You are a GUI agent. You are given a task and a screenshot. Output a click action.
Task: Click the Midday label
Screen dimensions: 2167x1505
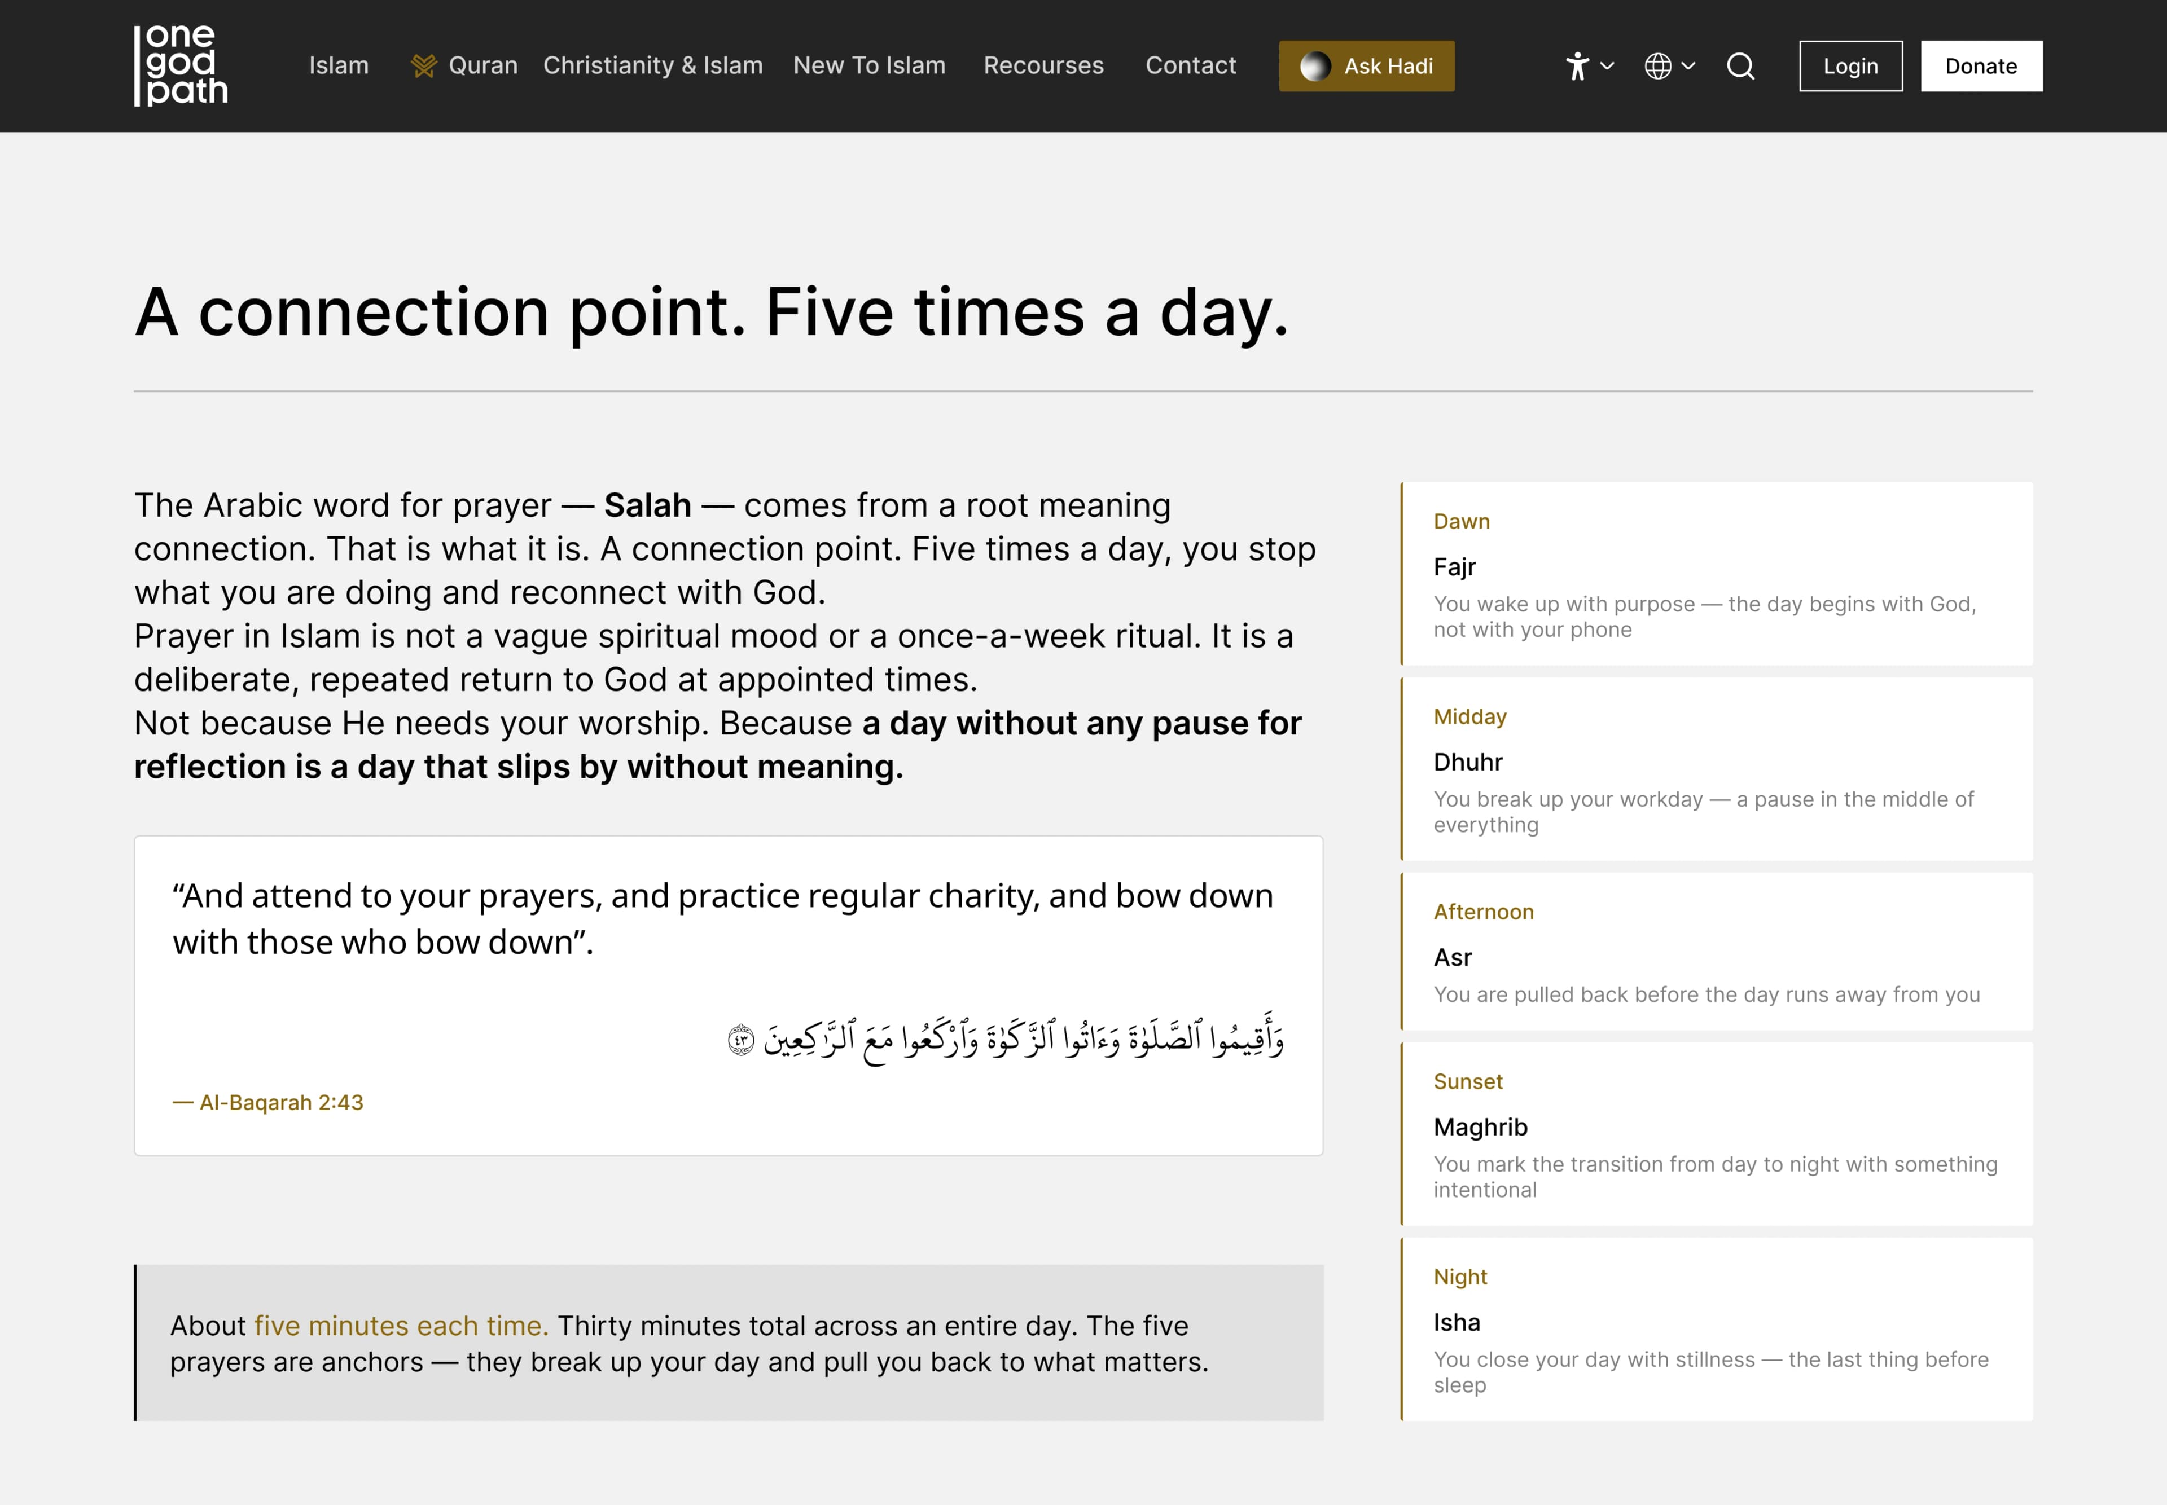(x=1470, y=716)
